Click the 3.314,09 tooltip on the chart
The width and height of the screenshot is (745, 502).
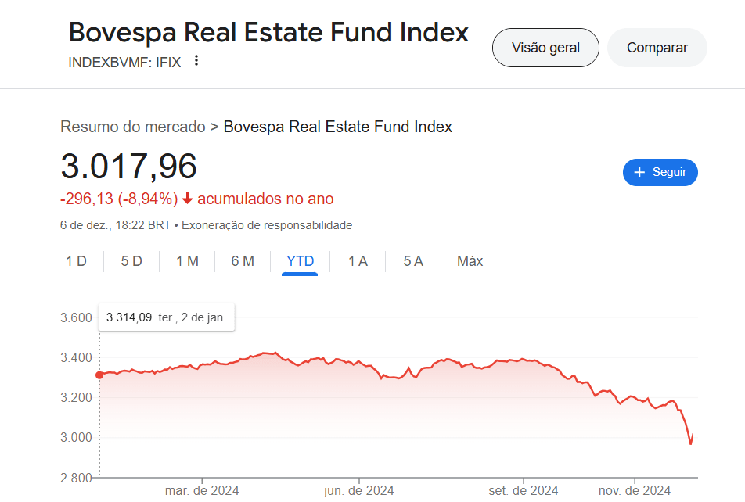pyautogui.click(x=166, y=317)
